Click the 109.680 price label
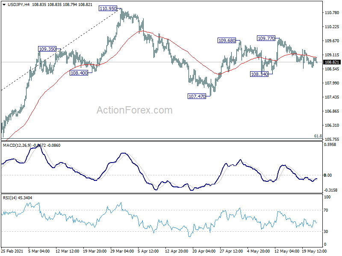342x256 pixels. pyautogui.click(x=227, y=41)
